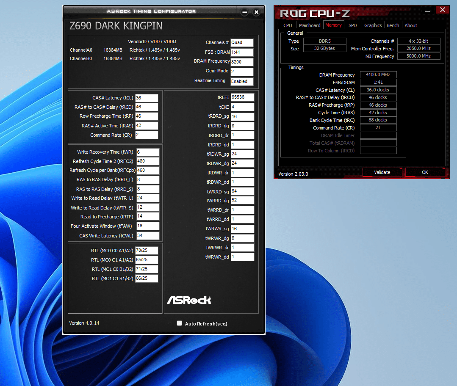Click the tWRRD_sg field showing 64
This screenshot has width=457, height=386.
pyautogui.click(x=243, y=191)
